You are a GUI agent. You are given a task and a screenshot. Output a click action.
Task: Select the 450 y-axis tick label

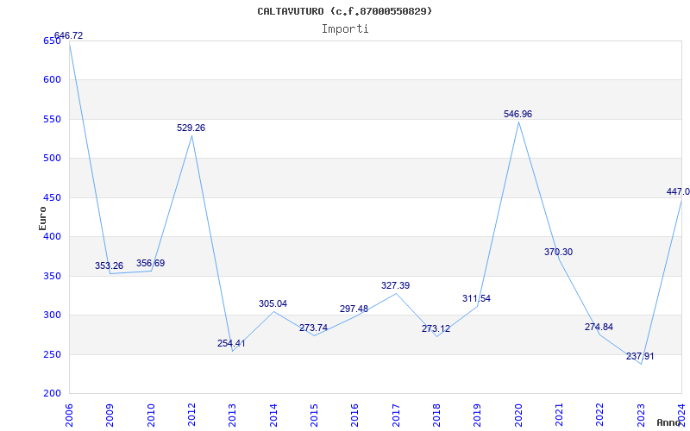[52, 198]
